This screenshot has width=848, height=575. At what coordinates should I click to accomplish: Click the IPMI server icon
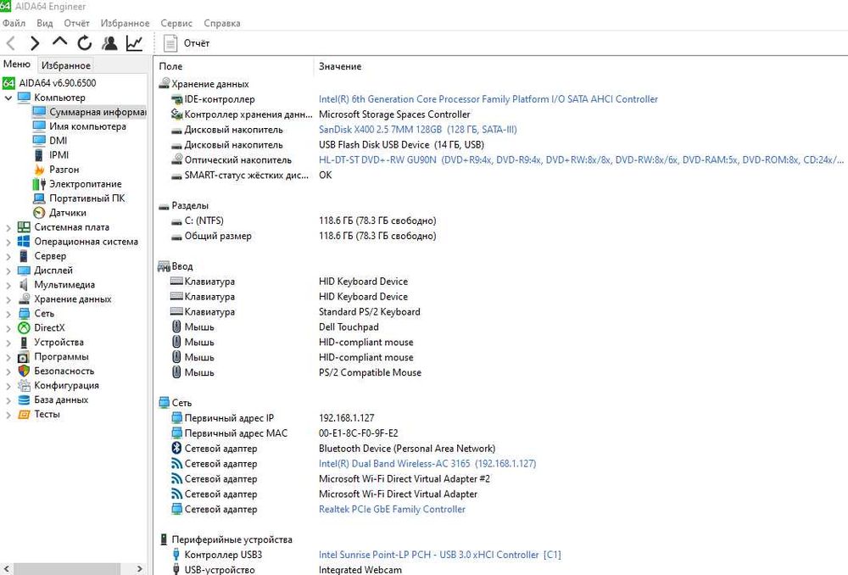pos(39,155)
